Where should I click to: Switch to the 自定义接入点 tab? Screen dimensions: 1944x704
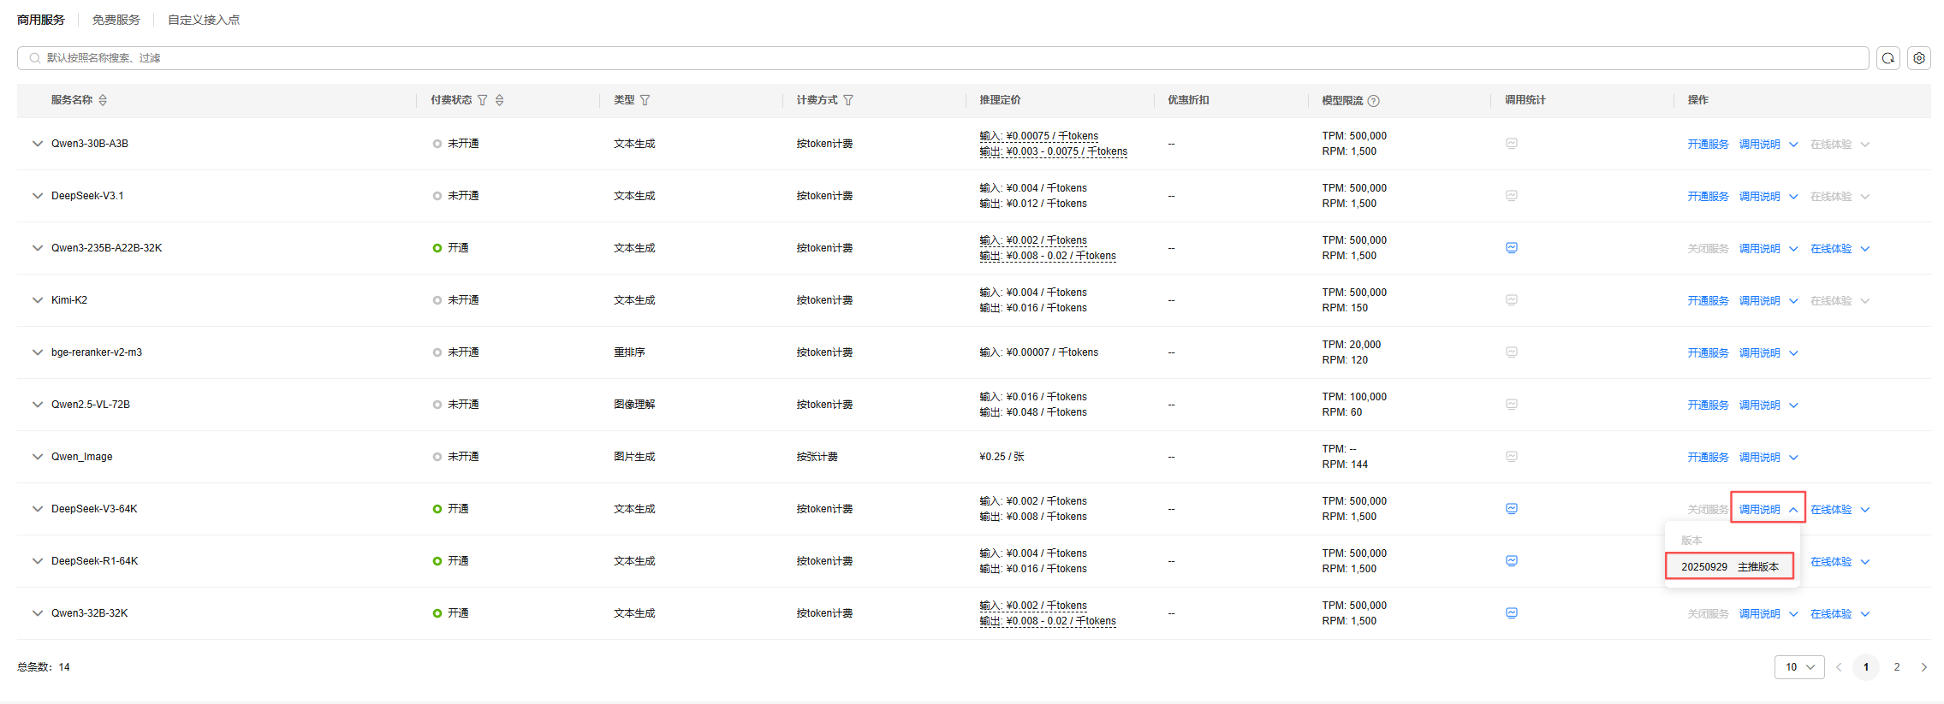(x=204, y=20)
